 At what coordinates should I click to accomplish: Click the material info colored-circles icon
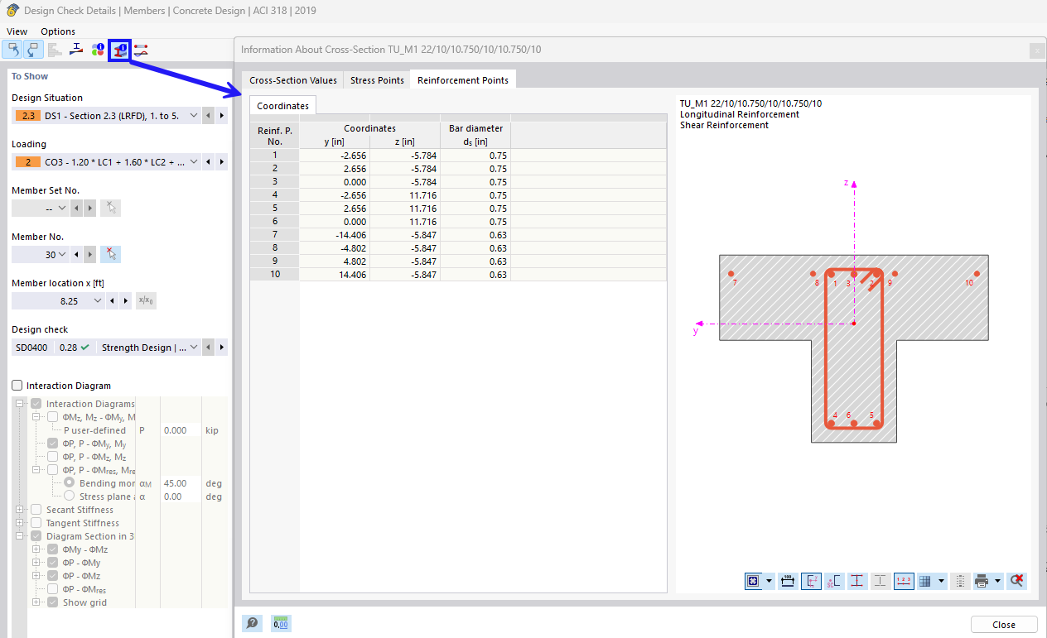pyautogui.click(x=98, y=49)
